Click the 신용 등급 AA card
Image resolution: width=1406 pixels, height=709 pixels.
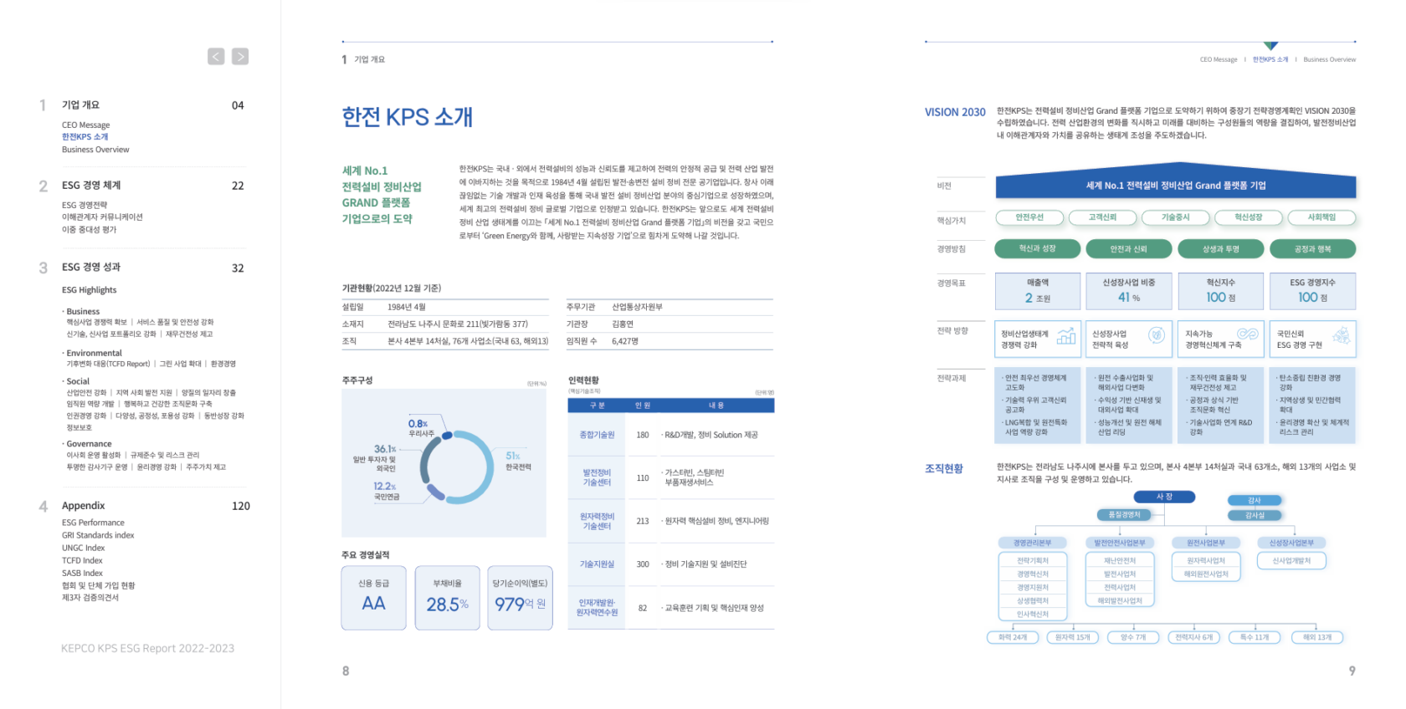click(373, 597)
